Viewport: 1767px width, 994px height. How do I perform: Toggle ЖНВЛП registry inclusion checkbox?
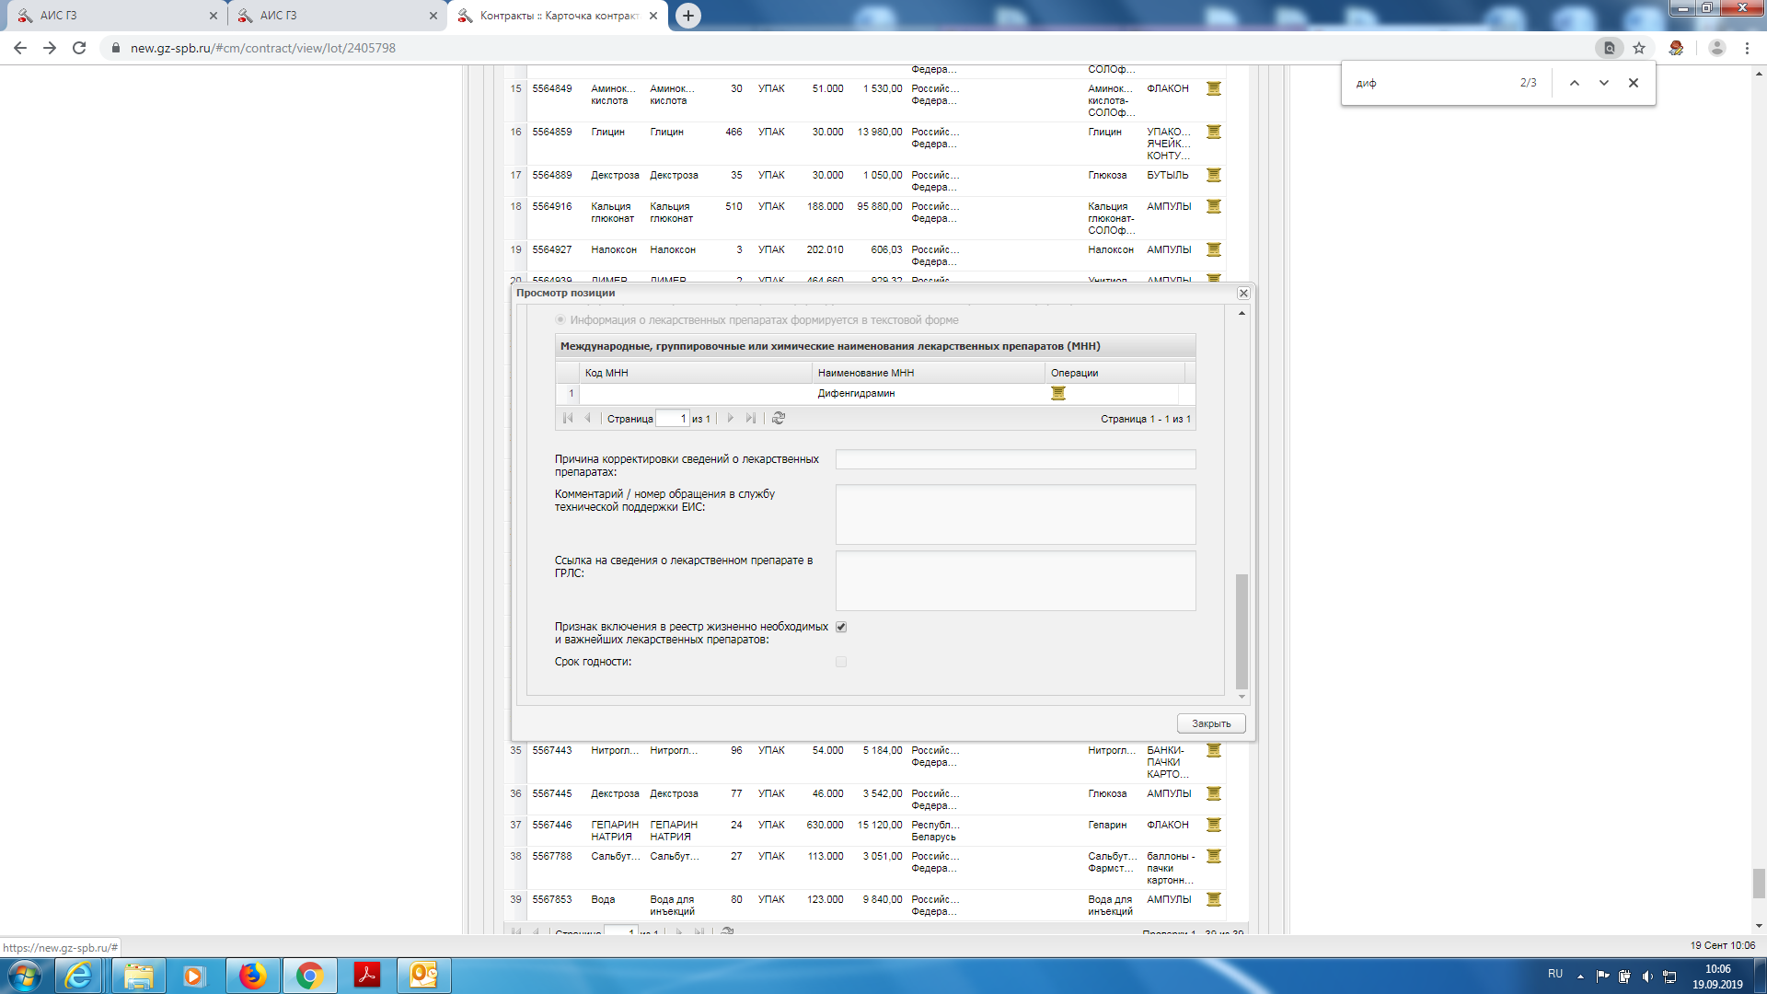[841, 628]
